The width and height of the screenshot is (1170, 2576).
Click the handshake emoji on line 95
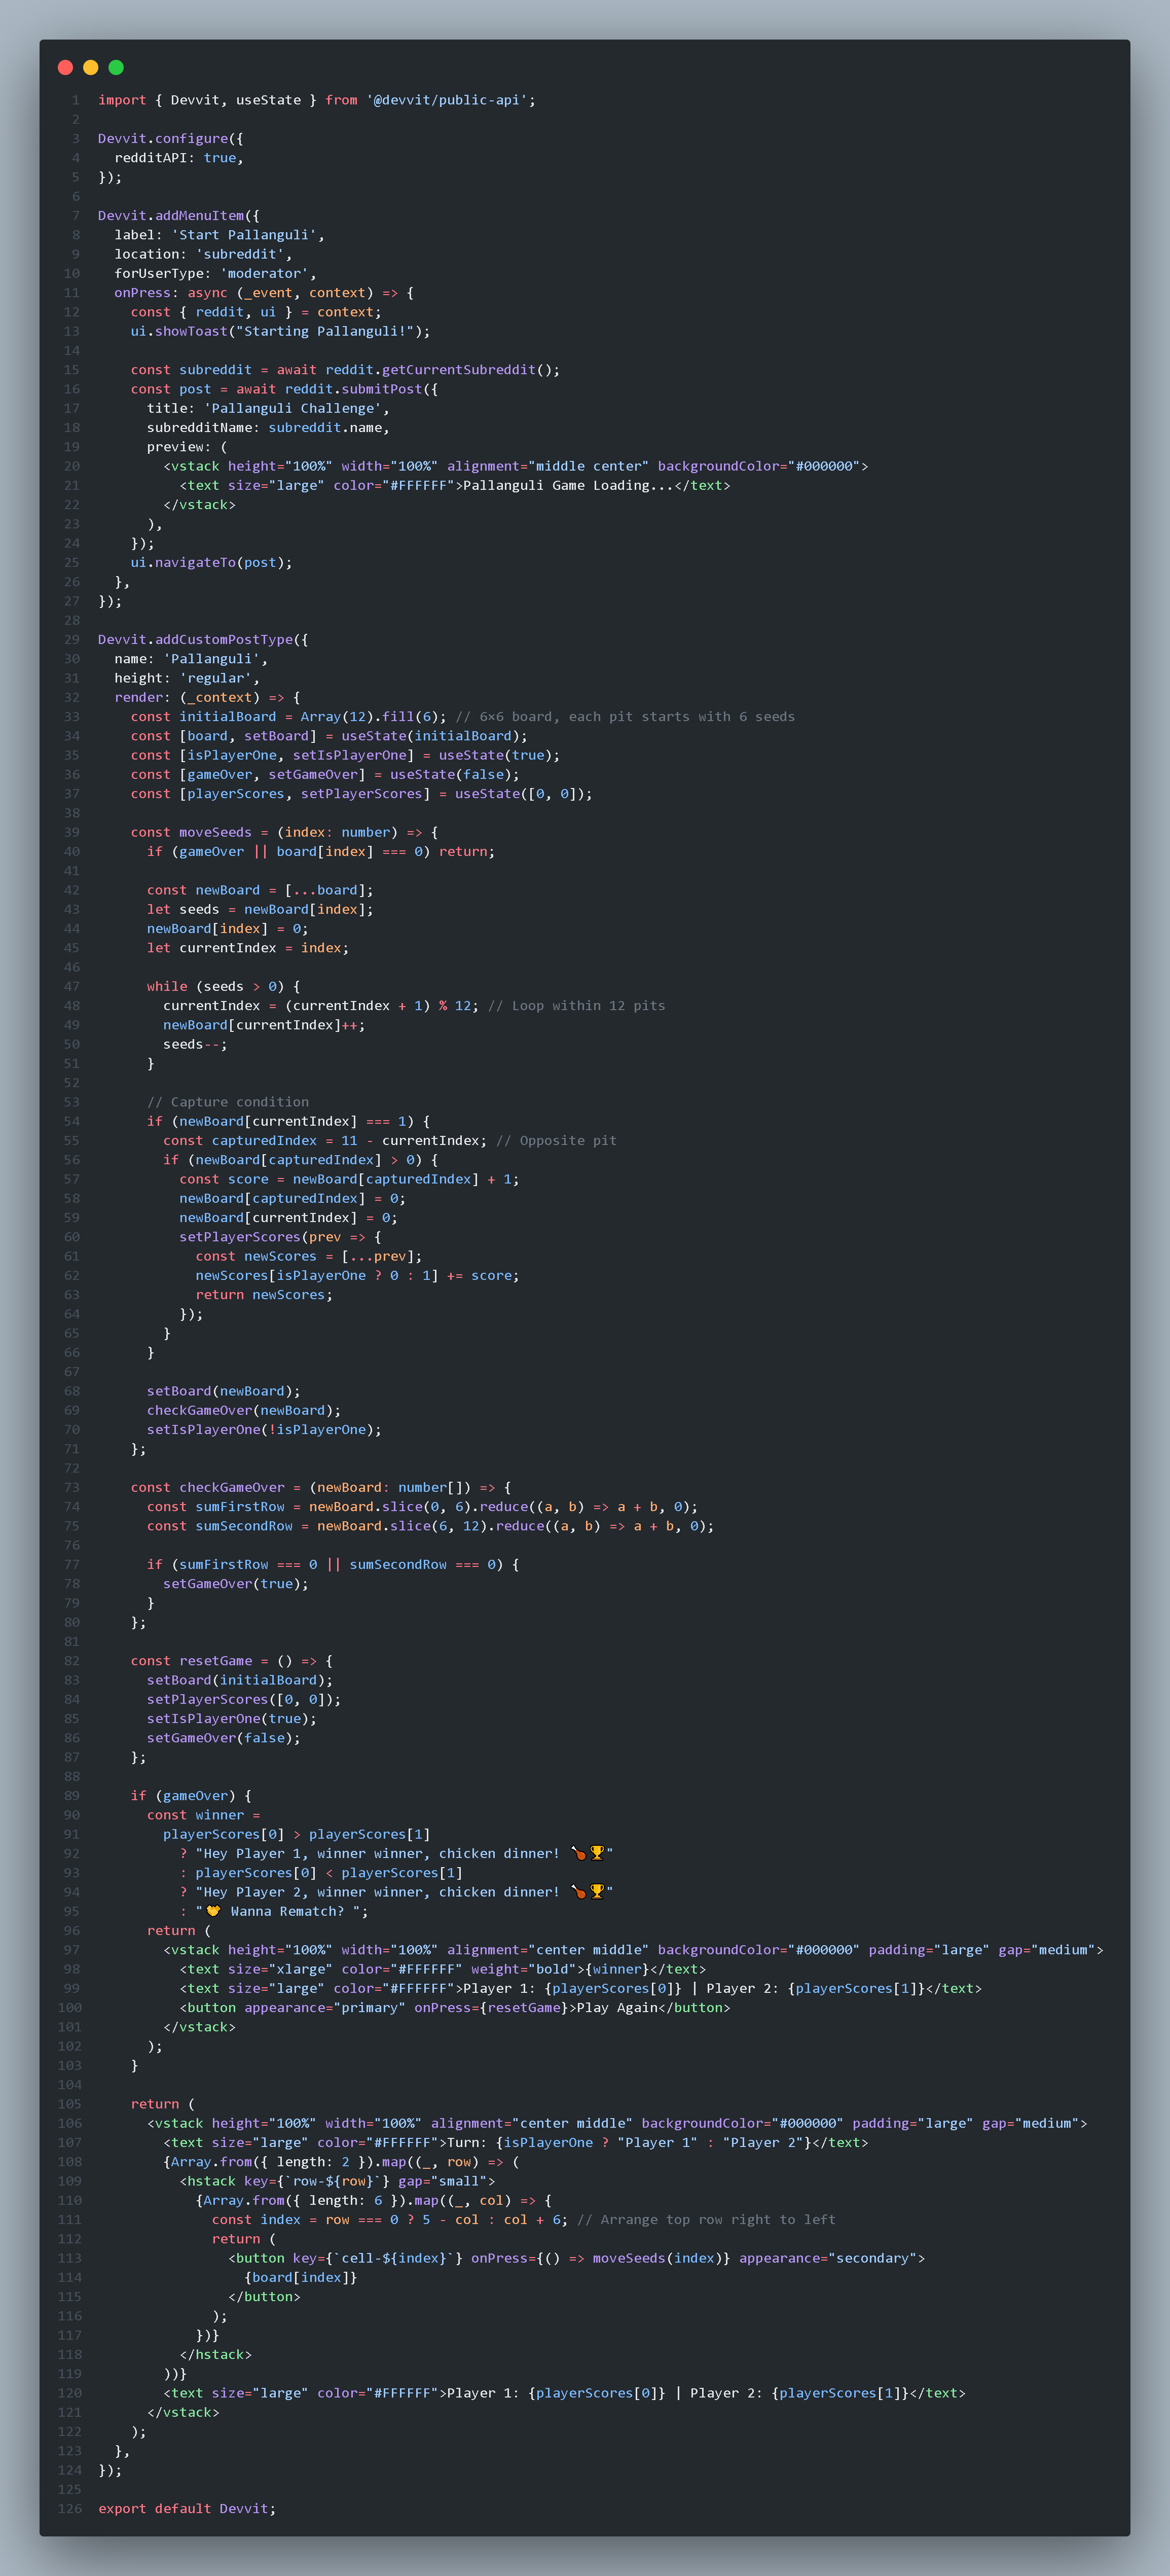coord(213,1911)
